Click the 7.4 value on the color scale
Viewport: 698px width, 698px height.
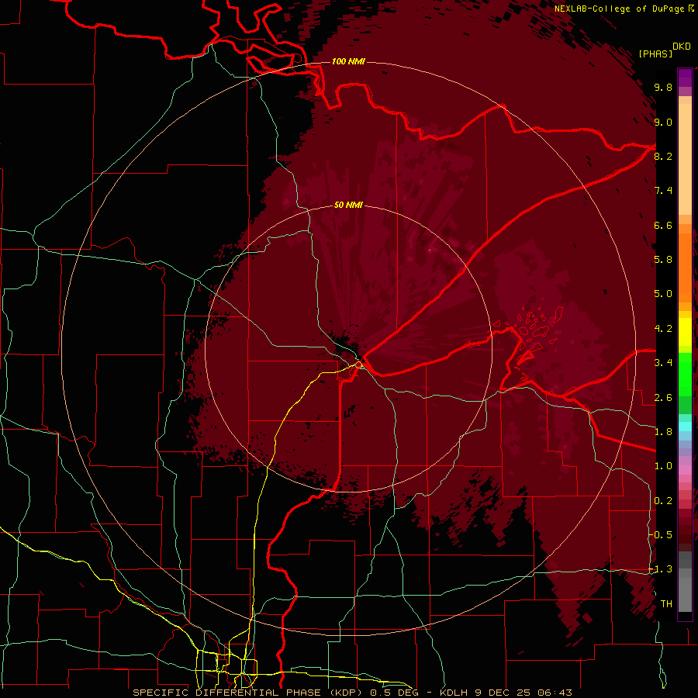(663, 191)
